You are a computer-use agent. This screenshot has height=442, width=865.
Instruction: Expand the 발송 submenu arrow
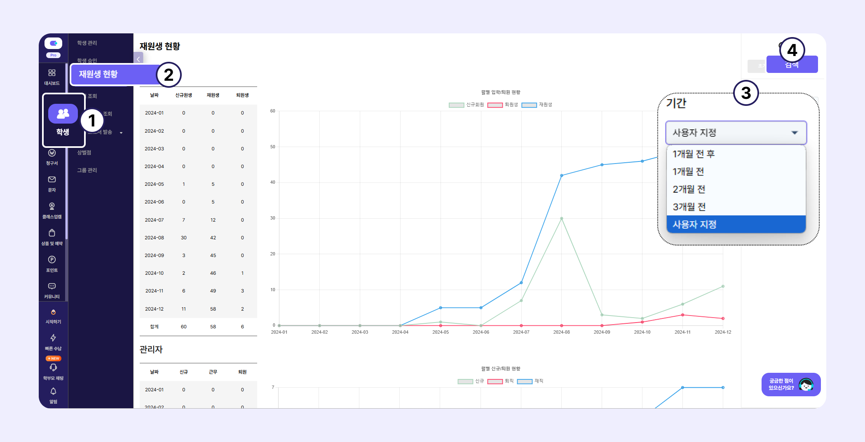121,133
